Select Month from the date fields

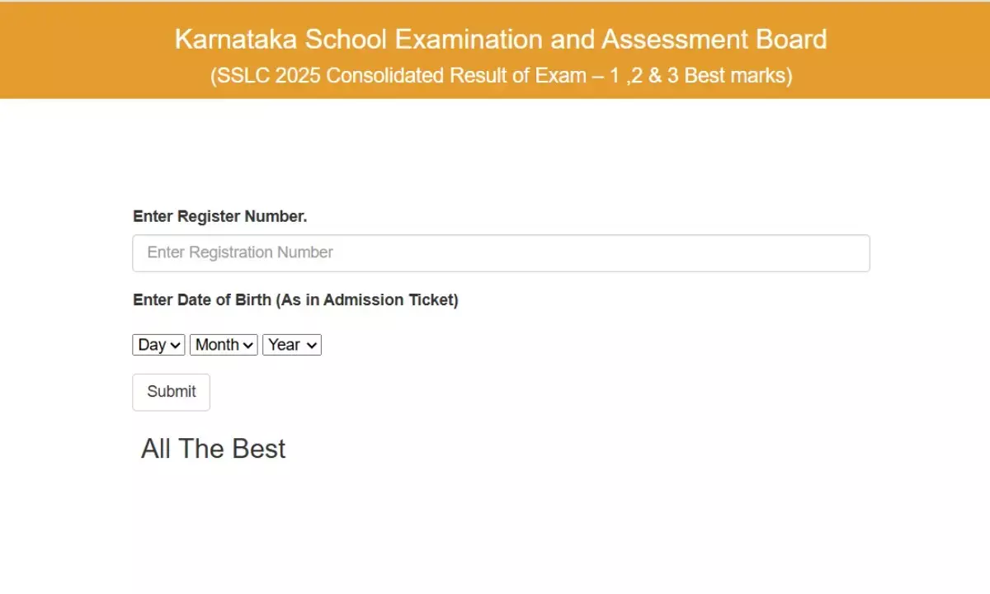[223, 344]
